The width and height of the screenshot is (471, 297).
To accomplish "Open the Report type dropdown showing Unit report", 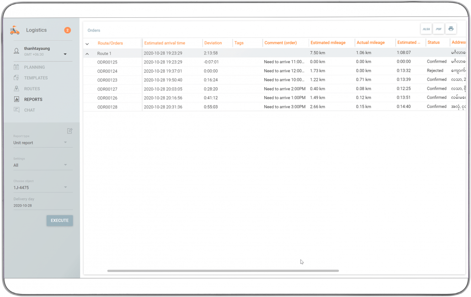I will point(41,143).
